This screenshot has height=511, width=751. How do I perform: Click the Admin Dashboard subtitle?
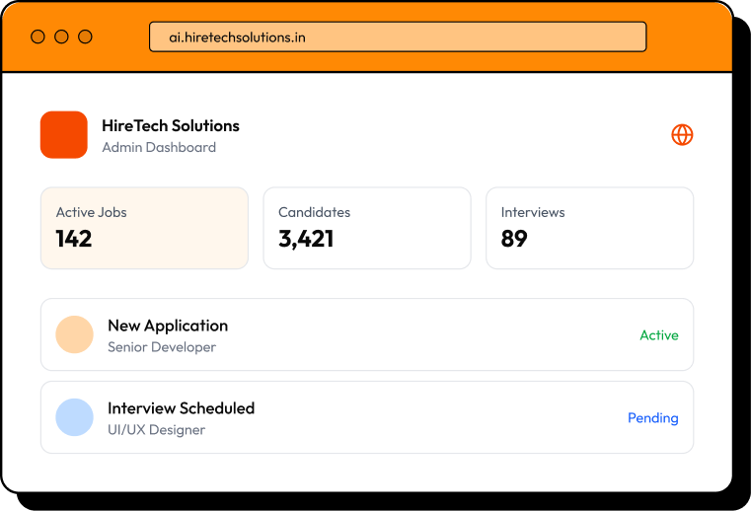pos(159,148)
